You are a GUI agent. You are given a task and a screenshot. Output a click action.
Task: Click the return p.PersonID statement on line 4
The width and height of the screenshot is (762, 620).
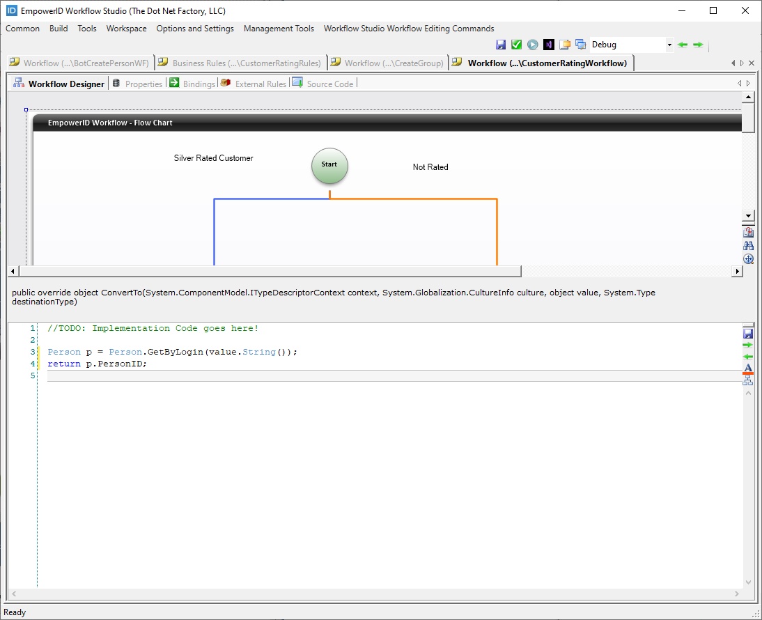pos(97,364)
